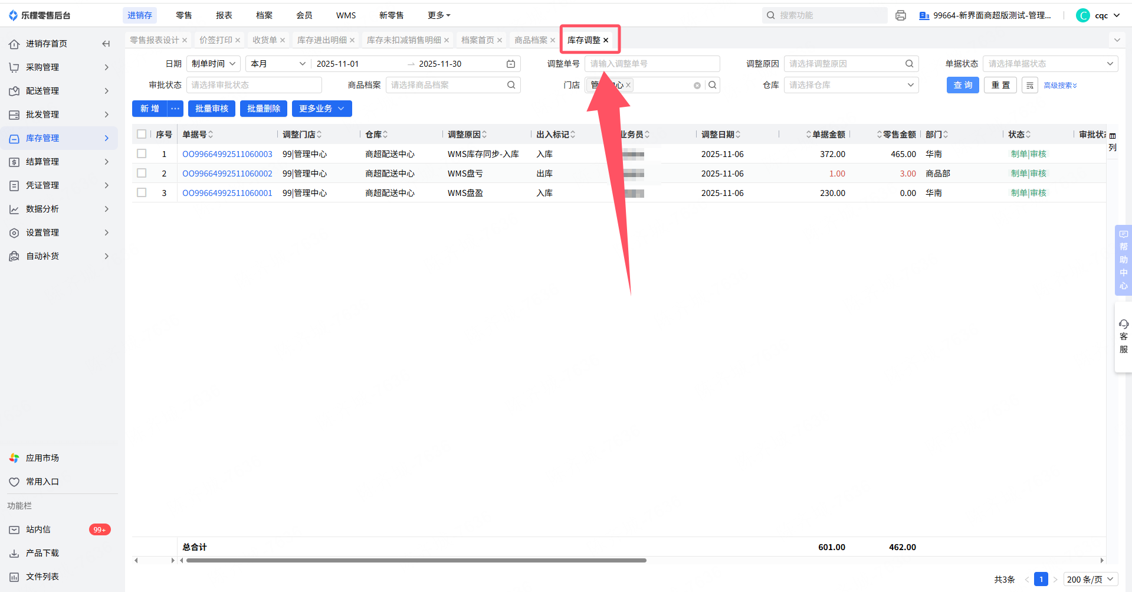
Task: Click search icon in 商品档案 field
Action: [x=511, y=85]
